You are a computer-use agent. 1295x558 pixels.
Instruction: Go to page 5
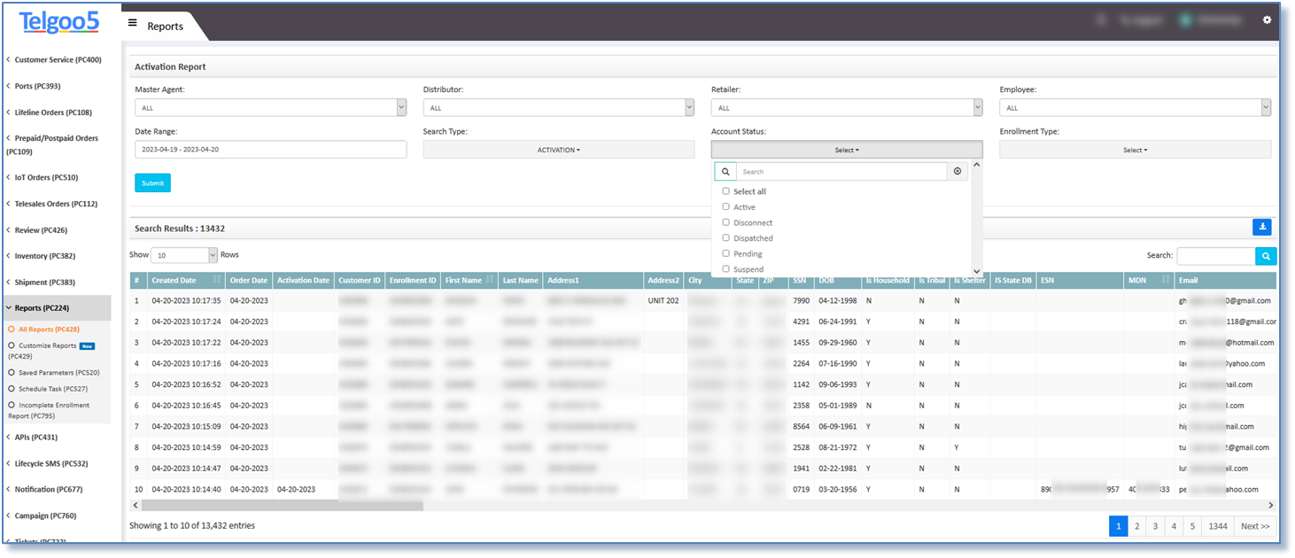point(1192,526)
